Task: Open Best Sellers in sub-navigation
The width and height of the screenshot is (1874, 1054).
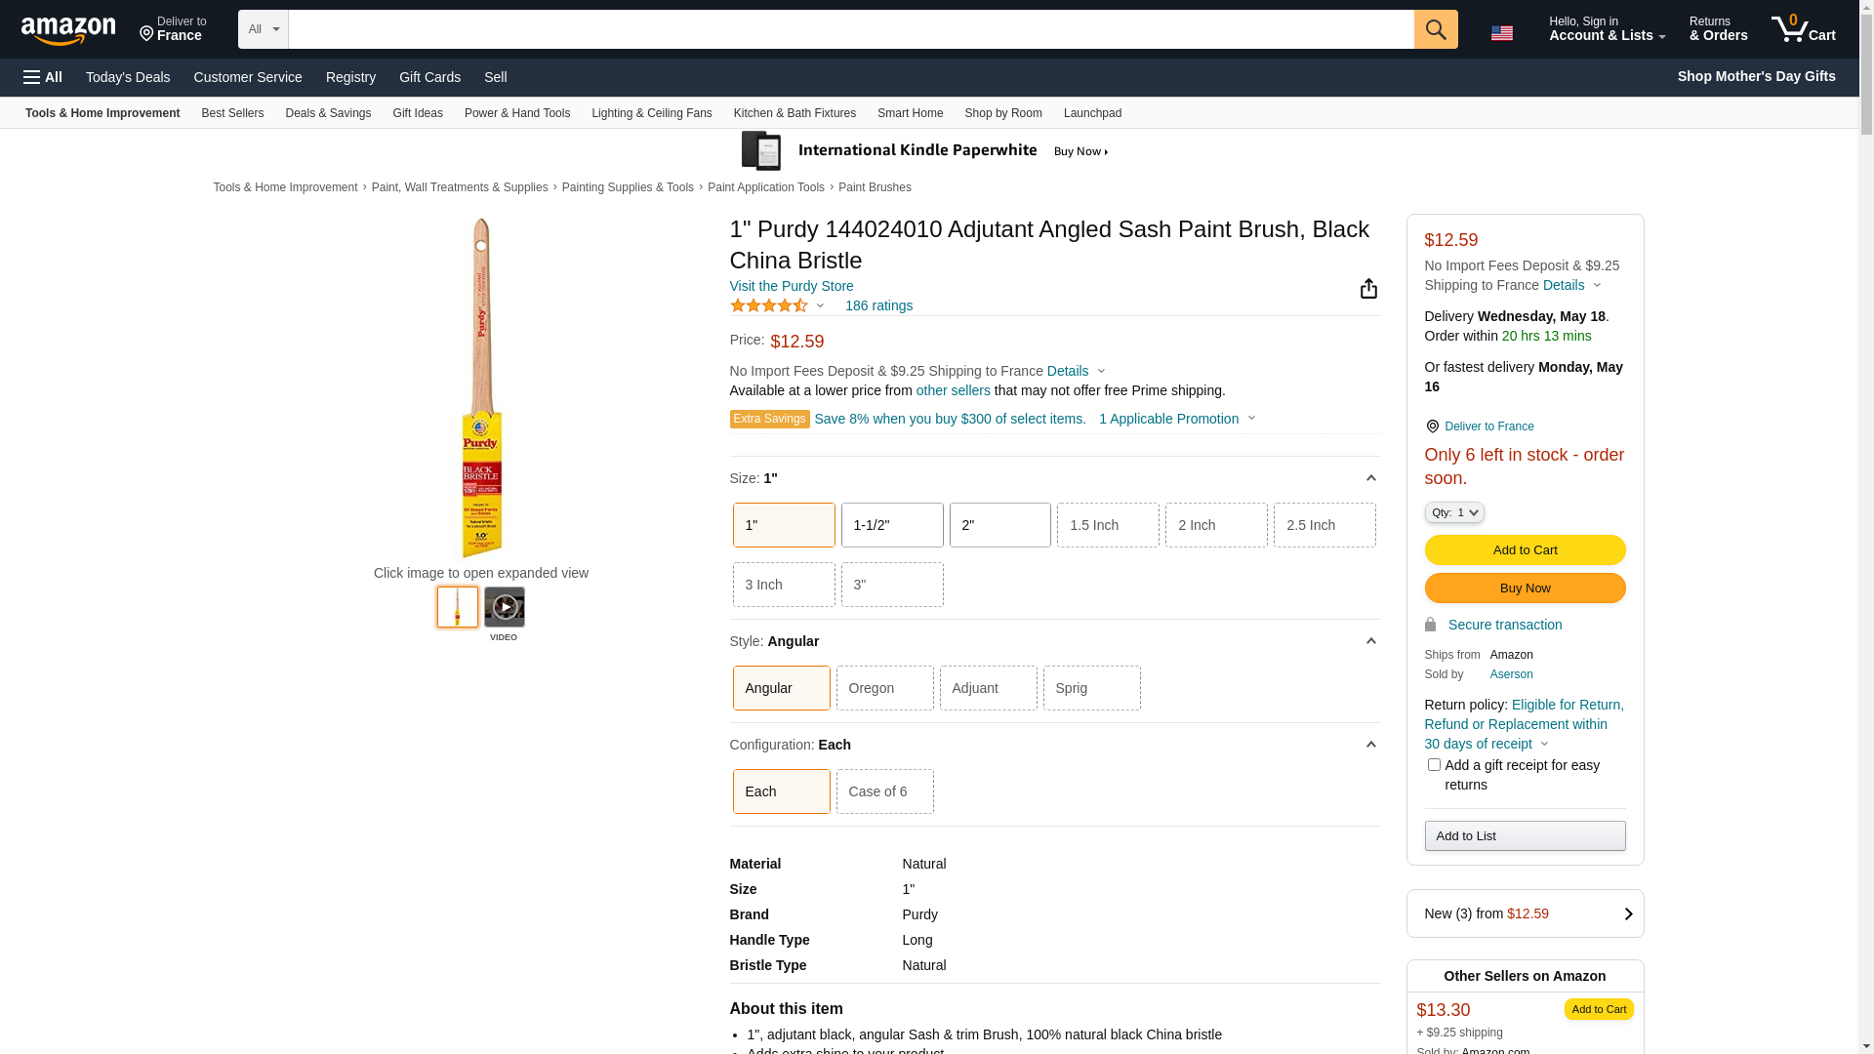Action: tap(232, 113)
